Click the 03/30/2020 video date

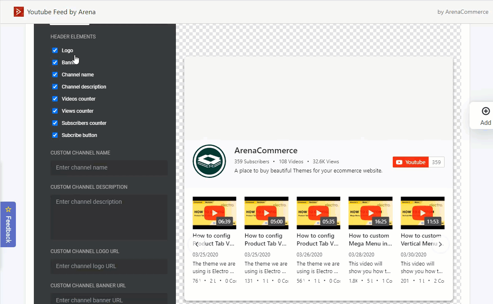[x=414, y=255]
